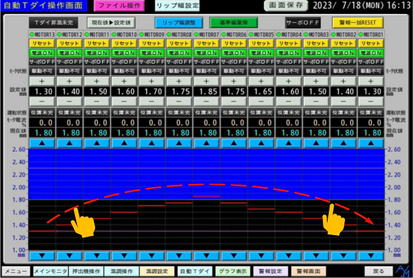Click up arrow above graph for MOTOR13
This screenshot has width=413, height=278.
coord(42,143)
